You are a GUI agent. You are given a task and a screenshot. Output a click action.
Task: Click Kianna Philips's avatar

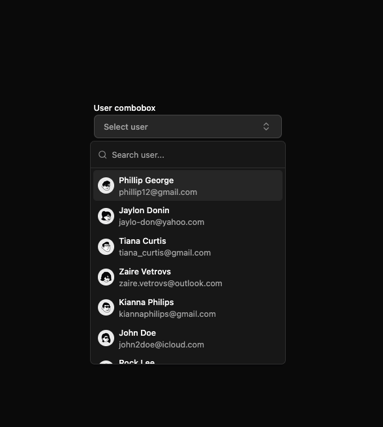[106, 308]
